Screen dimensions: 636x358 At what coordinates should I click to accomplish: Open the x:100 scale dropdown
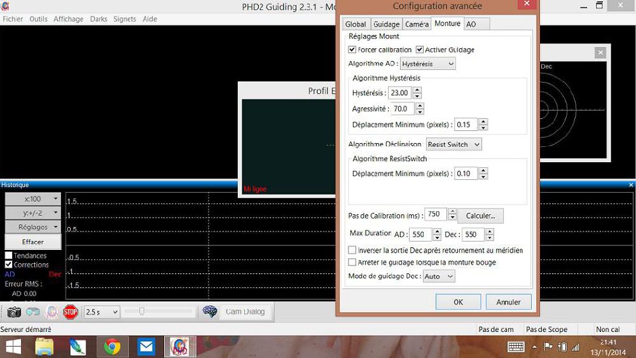(x=33, y=199)
